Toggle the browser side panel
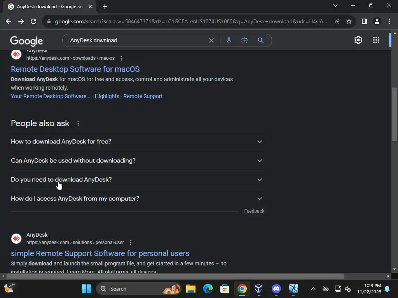This screenshot has height=298, width=398. 365,22
